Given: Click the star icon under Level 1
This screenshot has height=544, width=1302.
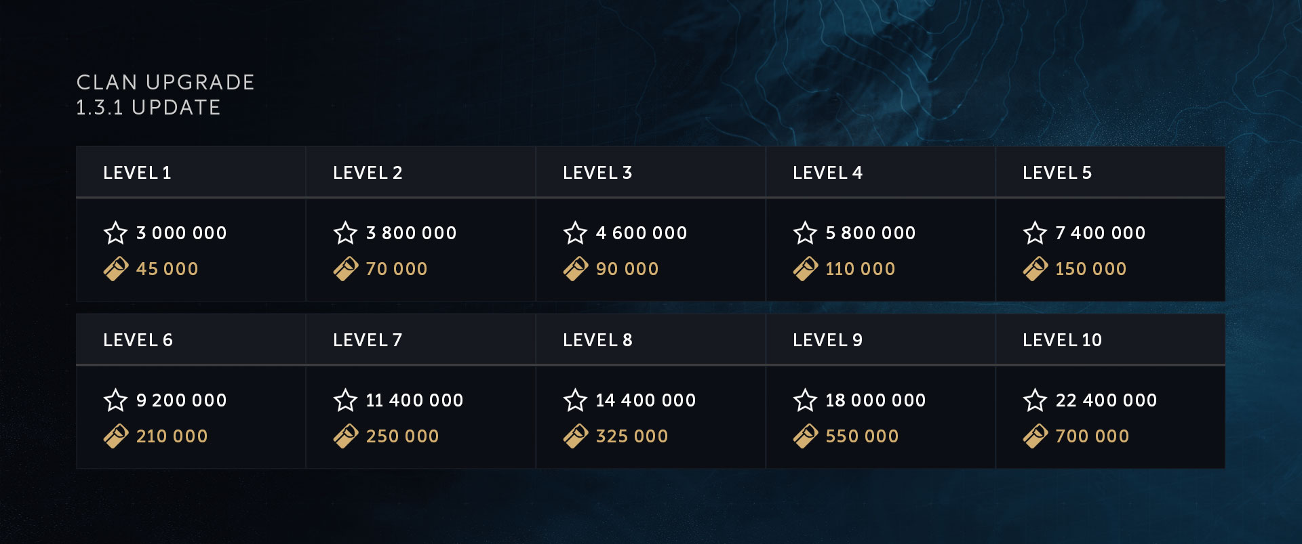Looking at the screenshot, I should pyautogui.click(x=115, y=233).
